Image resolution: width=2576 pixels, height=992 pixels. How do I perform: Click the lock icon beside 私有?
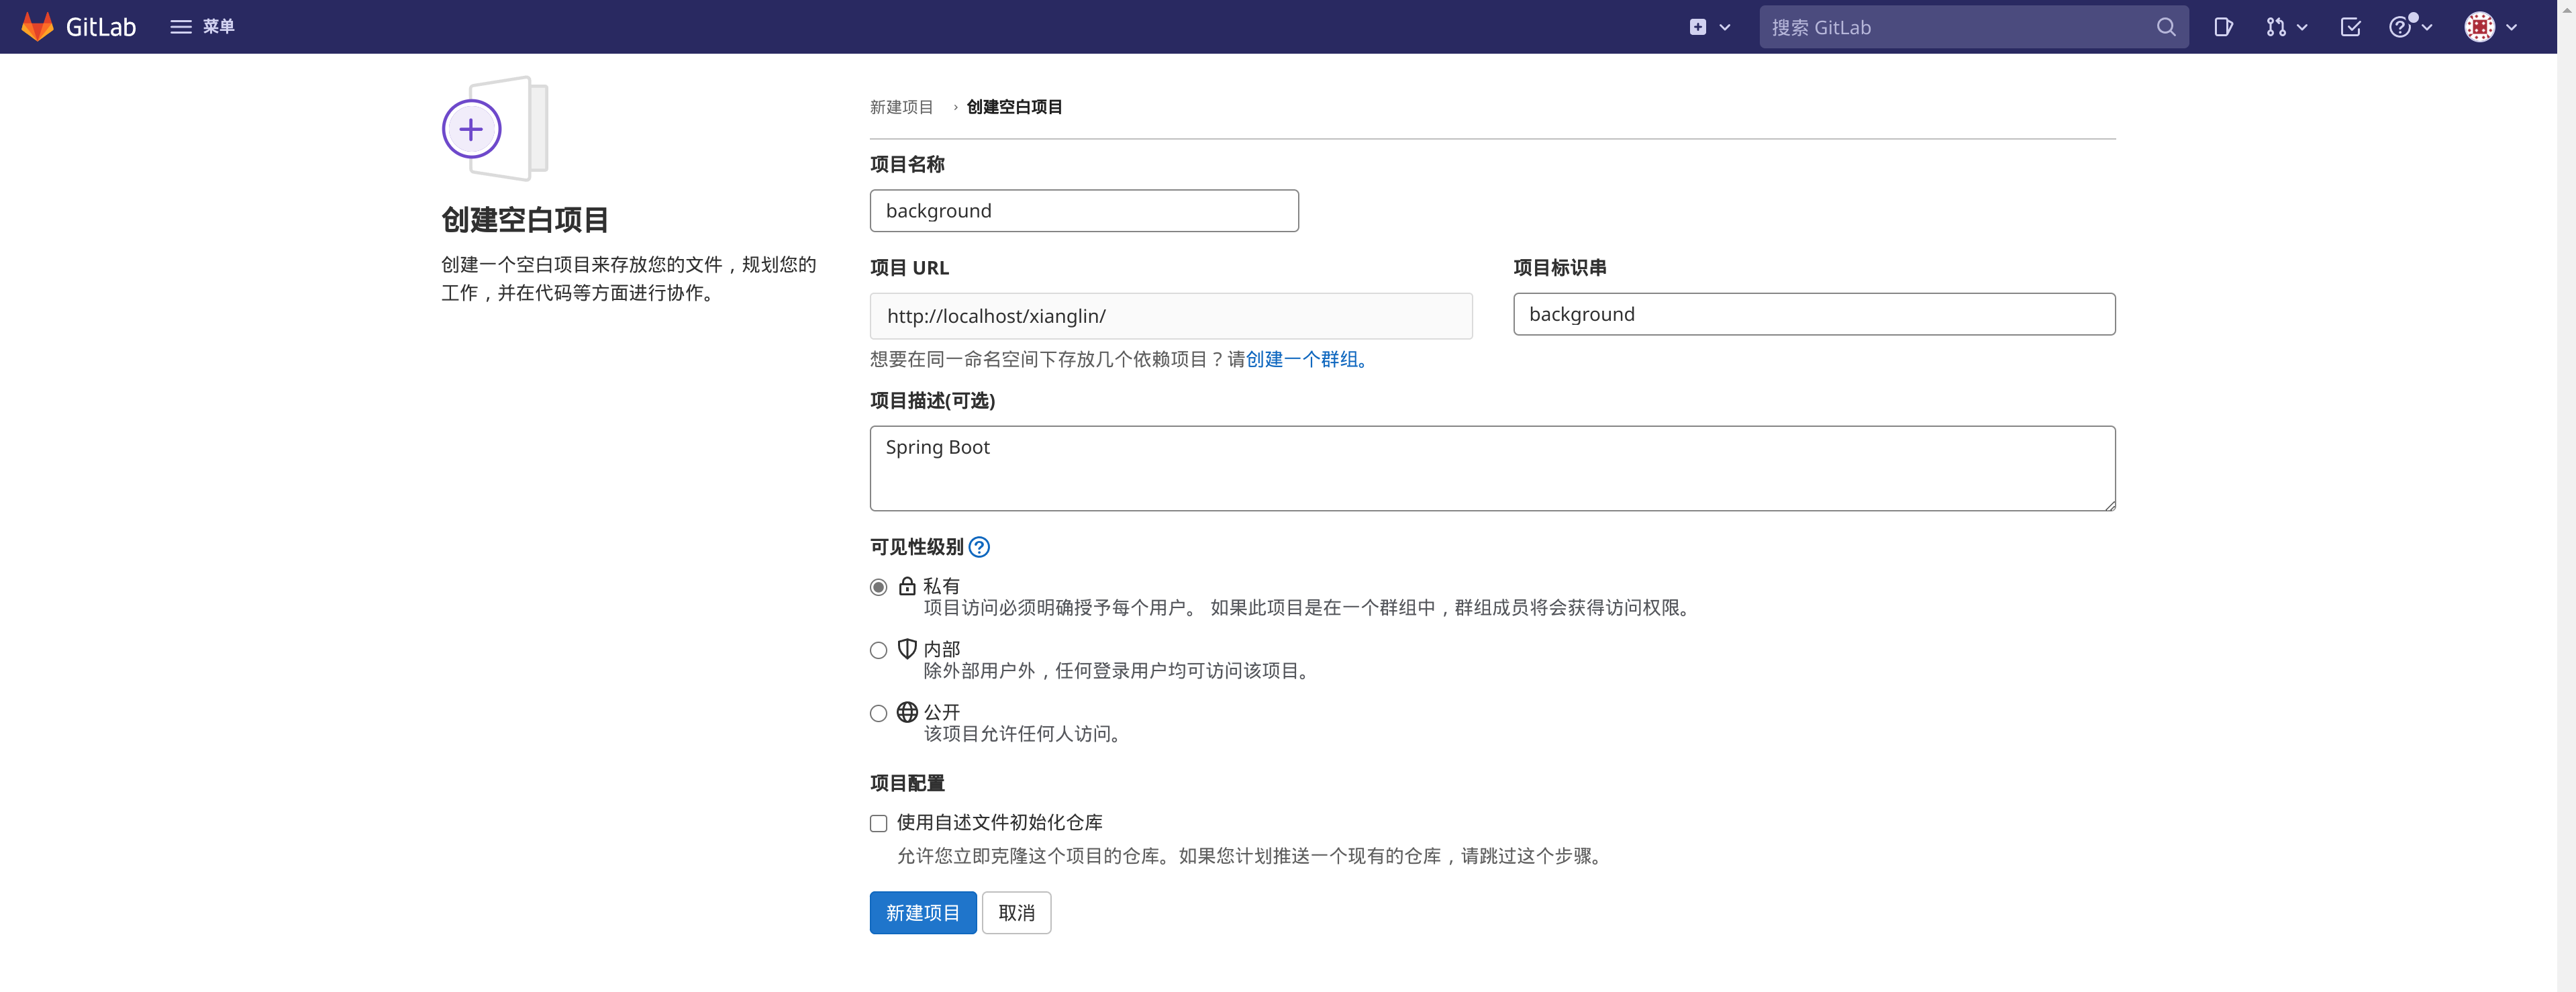point(907,586)
